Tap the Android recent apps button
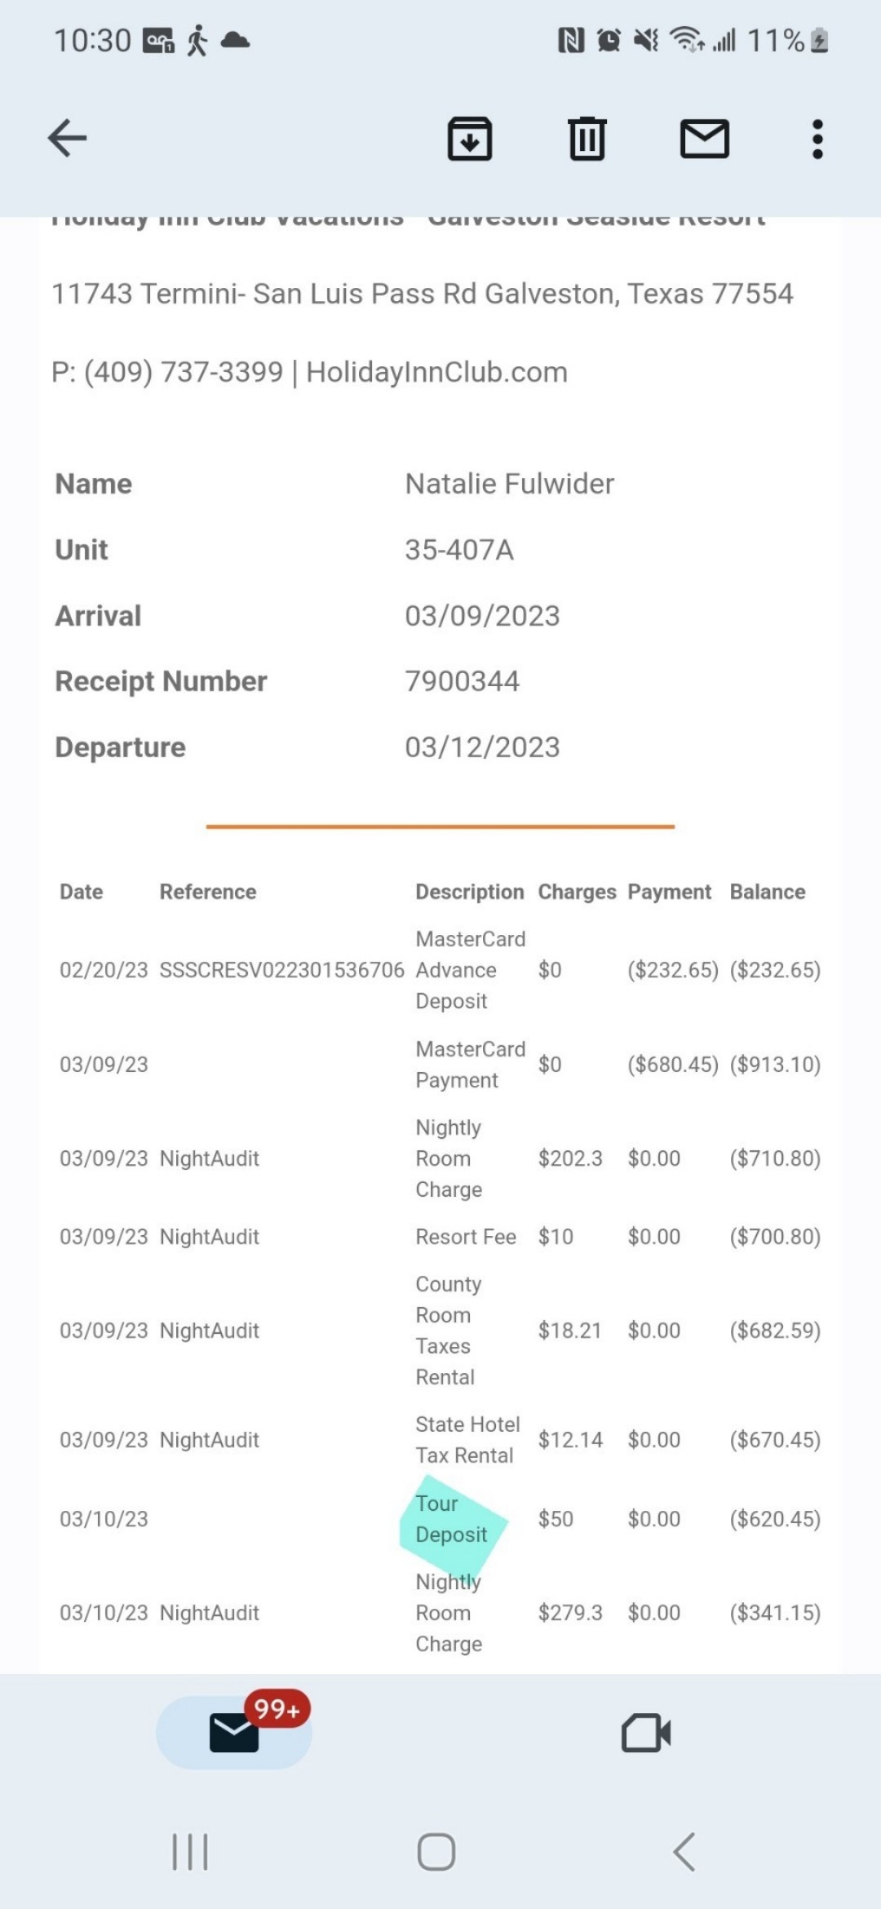Screen dimensions: 881x1909 point(190,1851)
